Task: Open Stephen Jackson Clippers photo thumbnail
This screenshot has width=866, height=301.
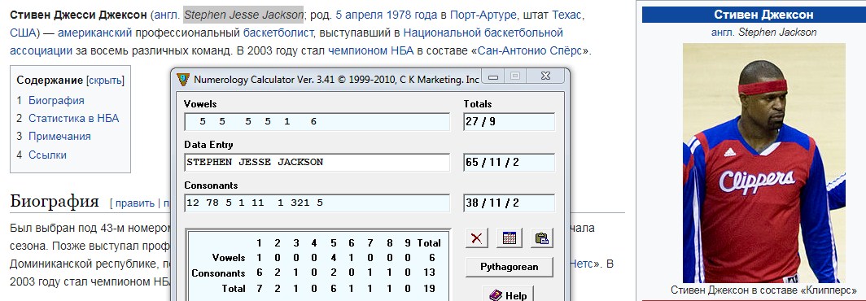Action: point(763,163)
